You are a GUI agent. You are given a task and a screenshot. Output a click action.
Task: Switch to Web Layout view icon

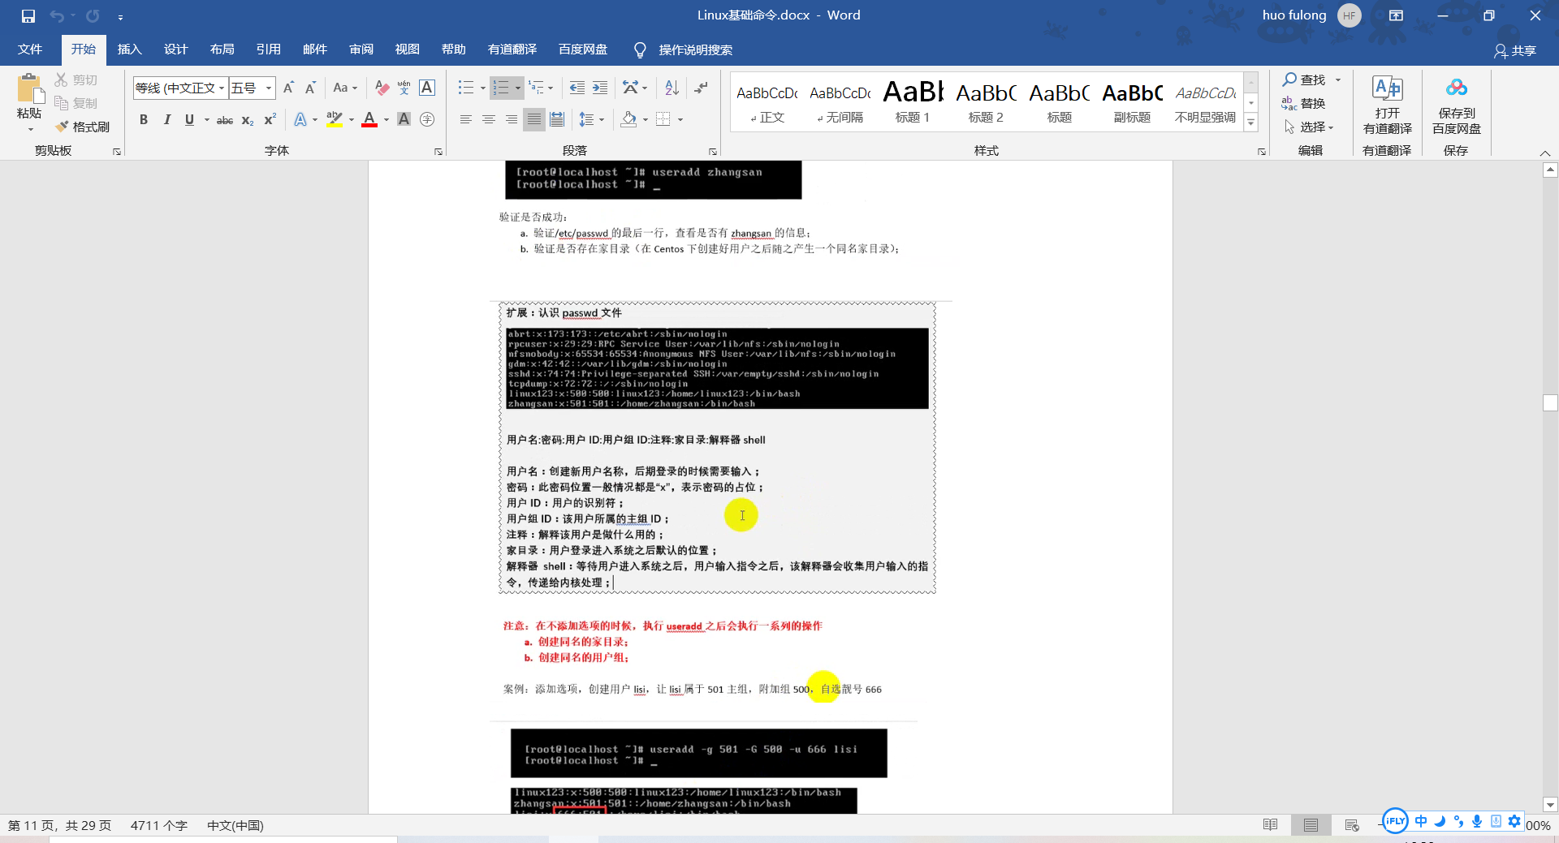(x=1351, y=825)
